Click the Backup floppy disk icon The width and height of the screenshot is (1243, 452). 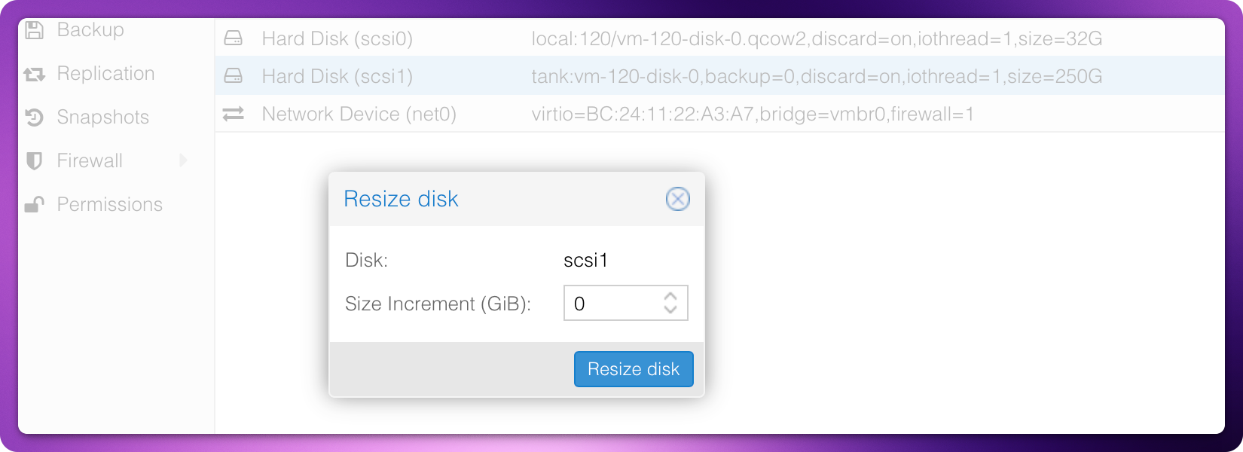[34, 30]
